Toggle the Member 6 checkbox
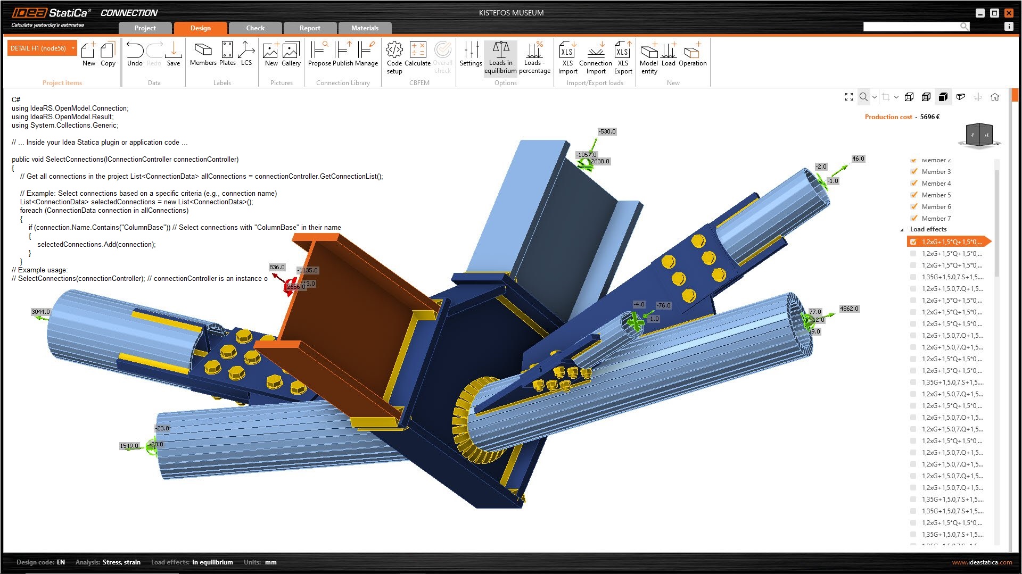 point(914,207)
